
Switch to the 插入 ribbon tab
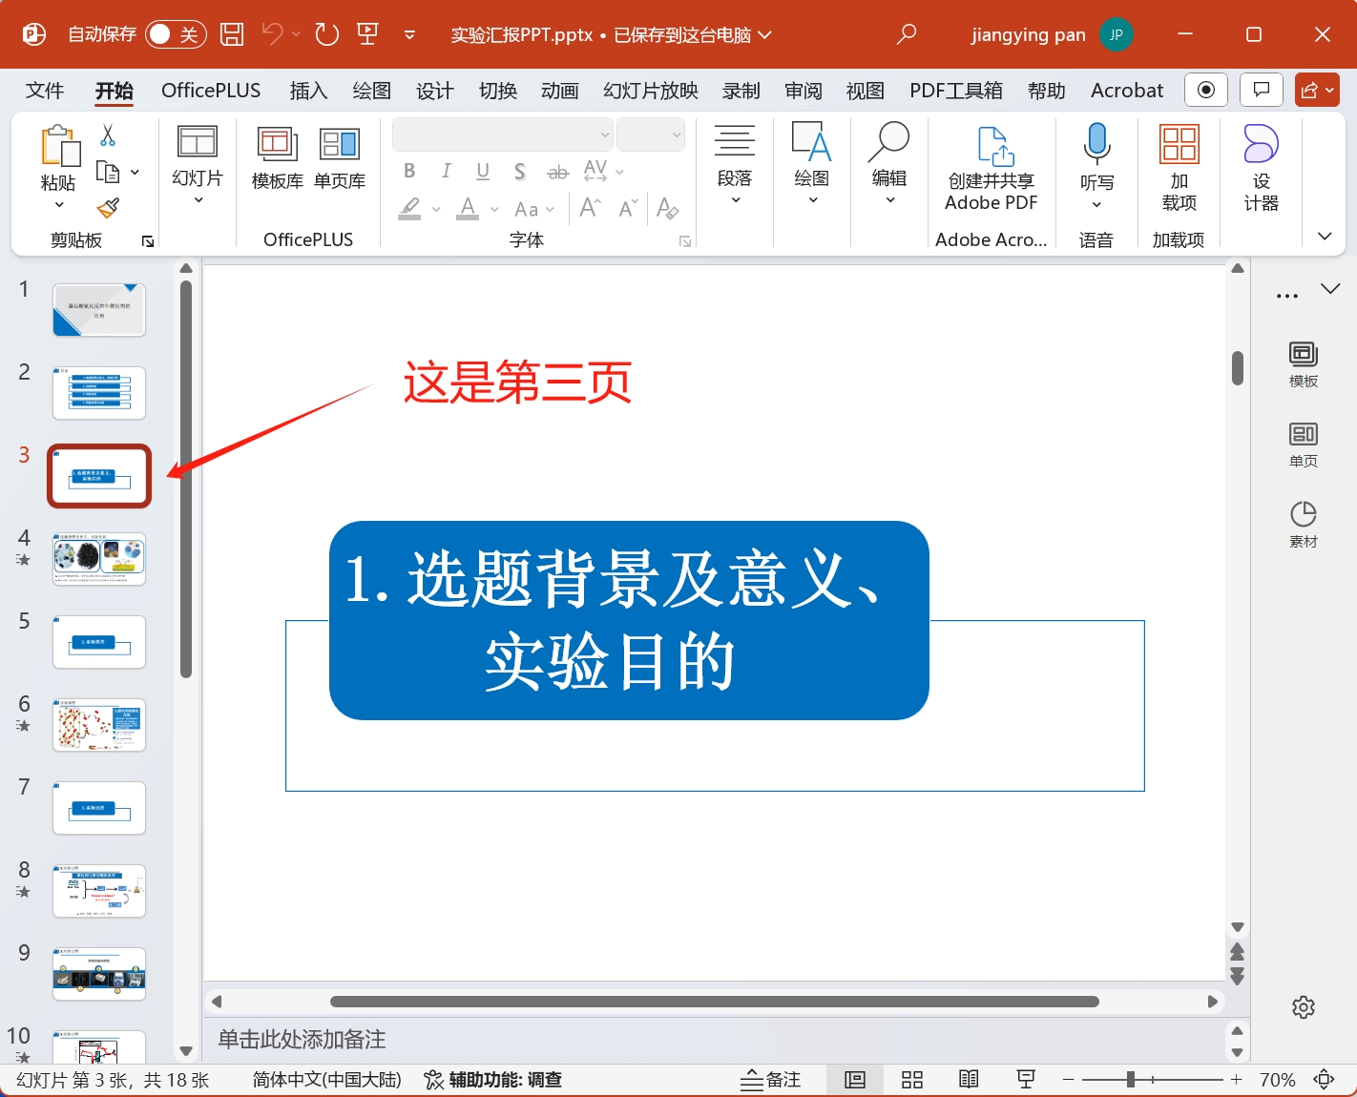[307, 90]
